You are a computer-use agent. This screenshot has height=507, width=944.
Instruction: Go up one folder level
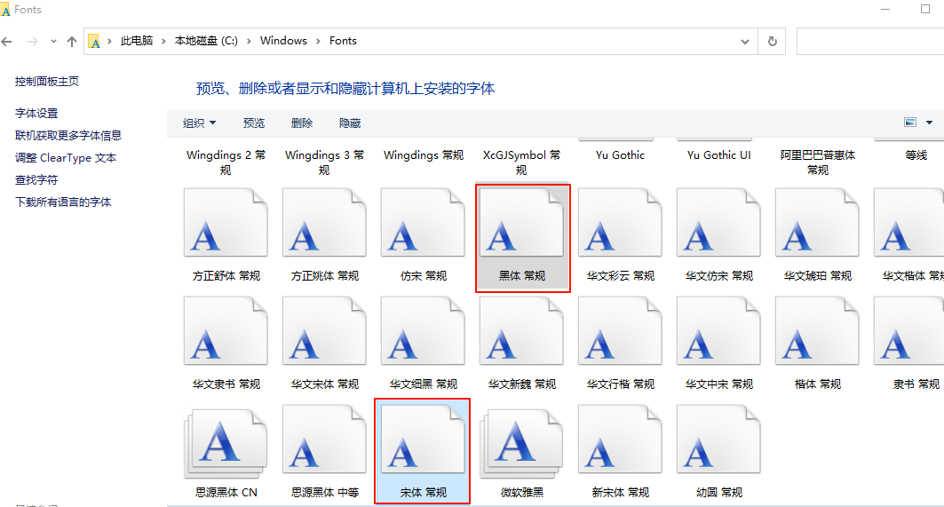(x=72, y=42)
